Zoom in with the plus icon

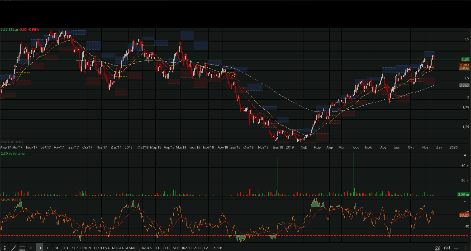(466, 248)
